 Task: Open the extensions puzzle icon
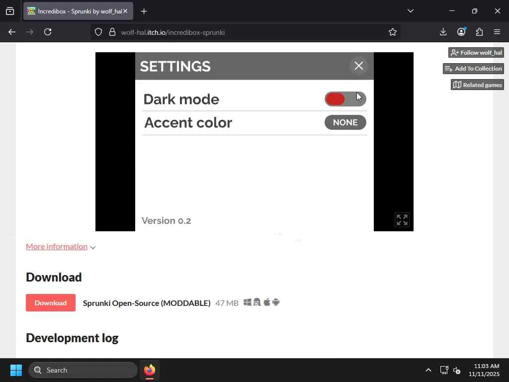pyautogui.click(x=479, y=32)
